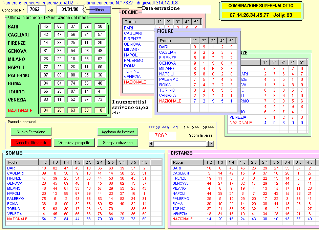Select NAZIONALE row in DECINE table
Viewport: 319px width, 230px height.
click(139, 82)
